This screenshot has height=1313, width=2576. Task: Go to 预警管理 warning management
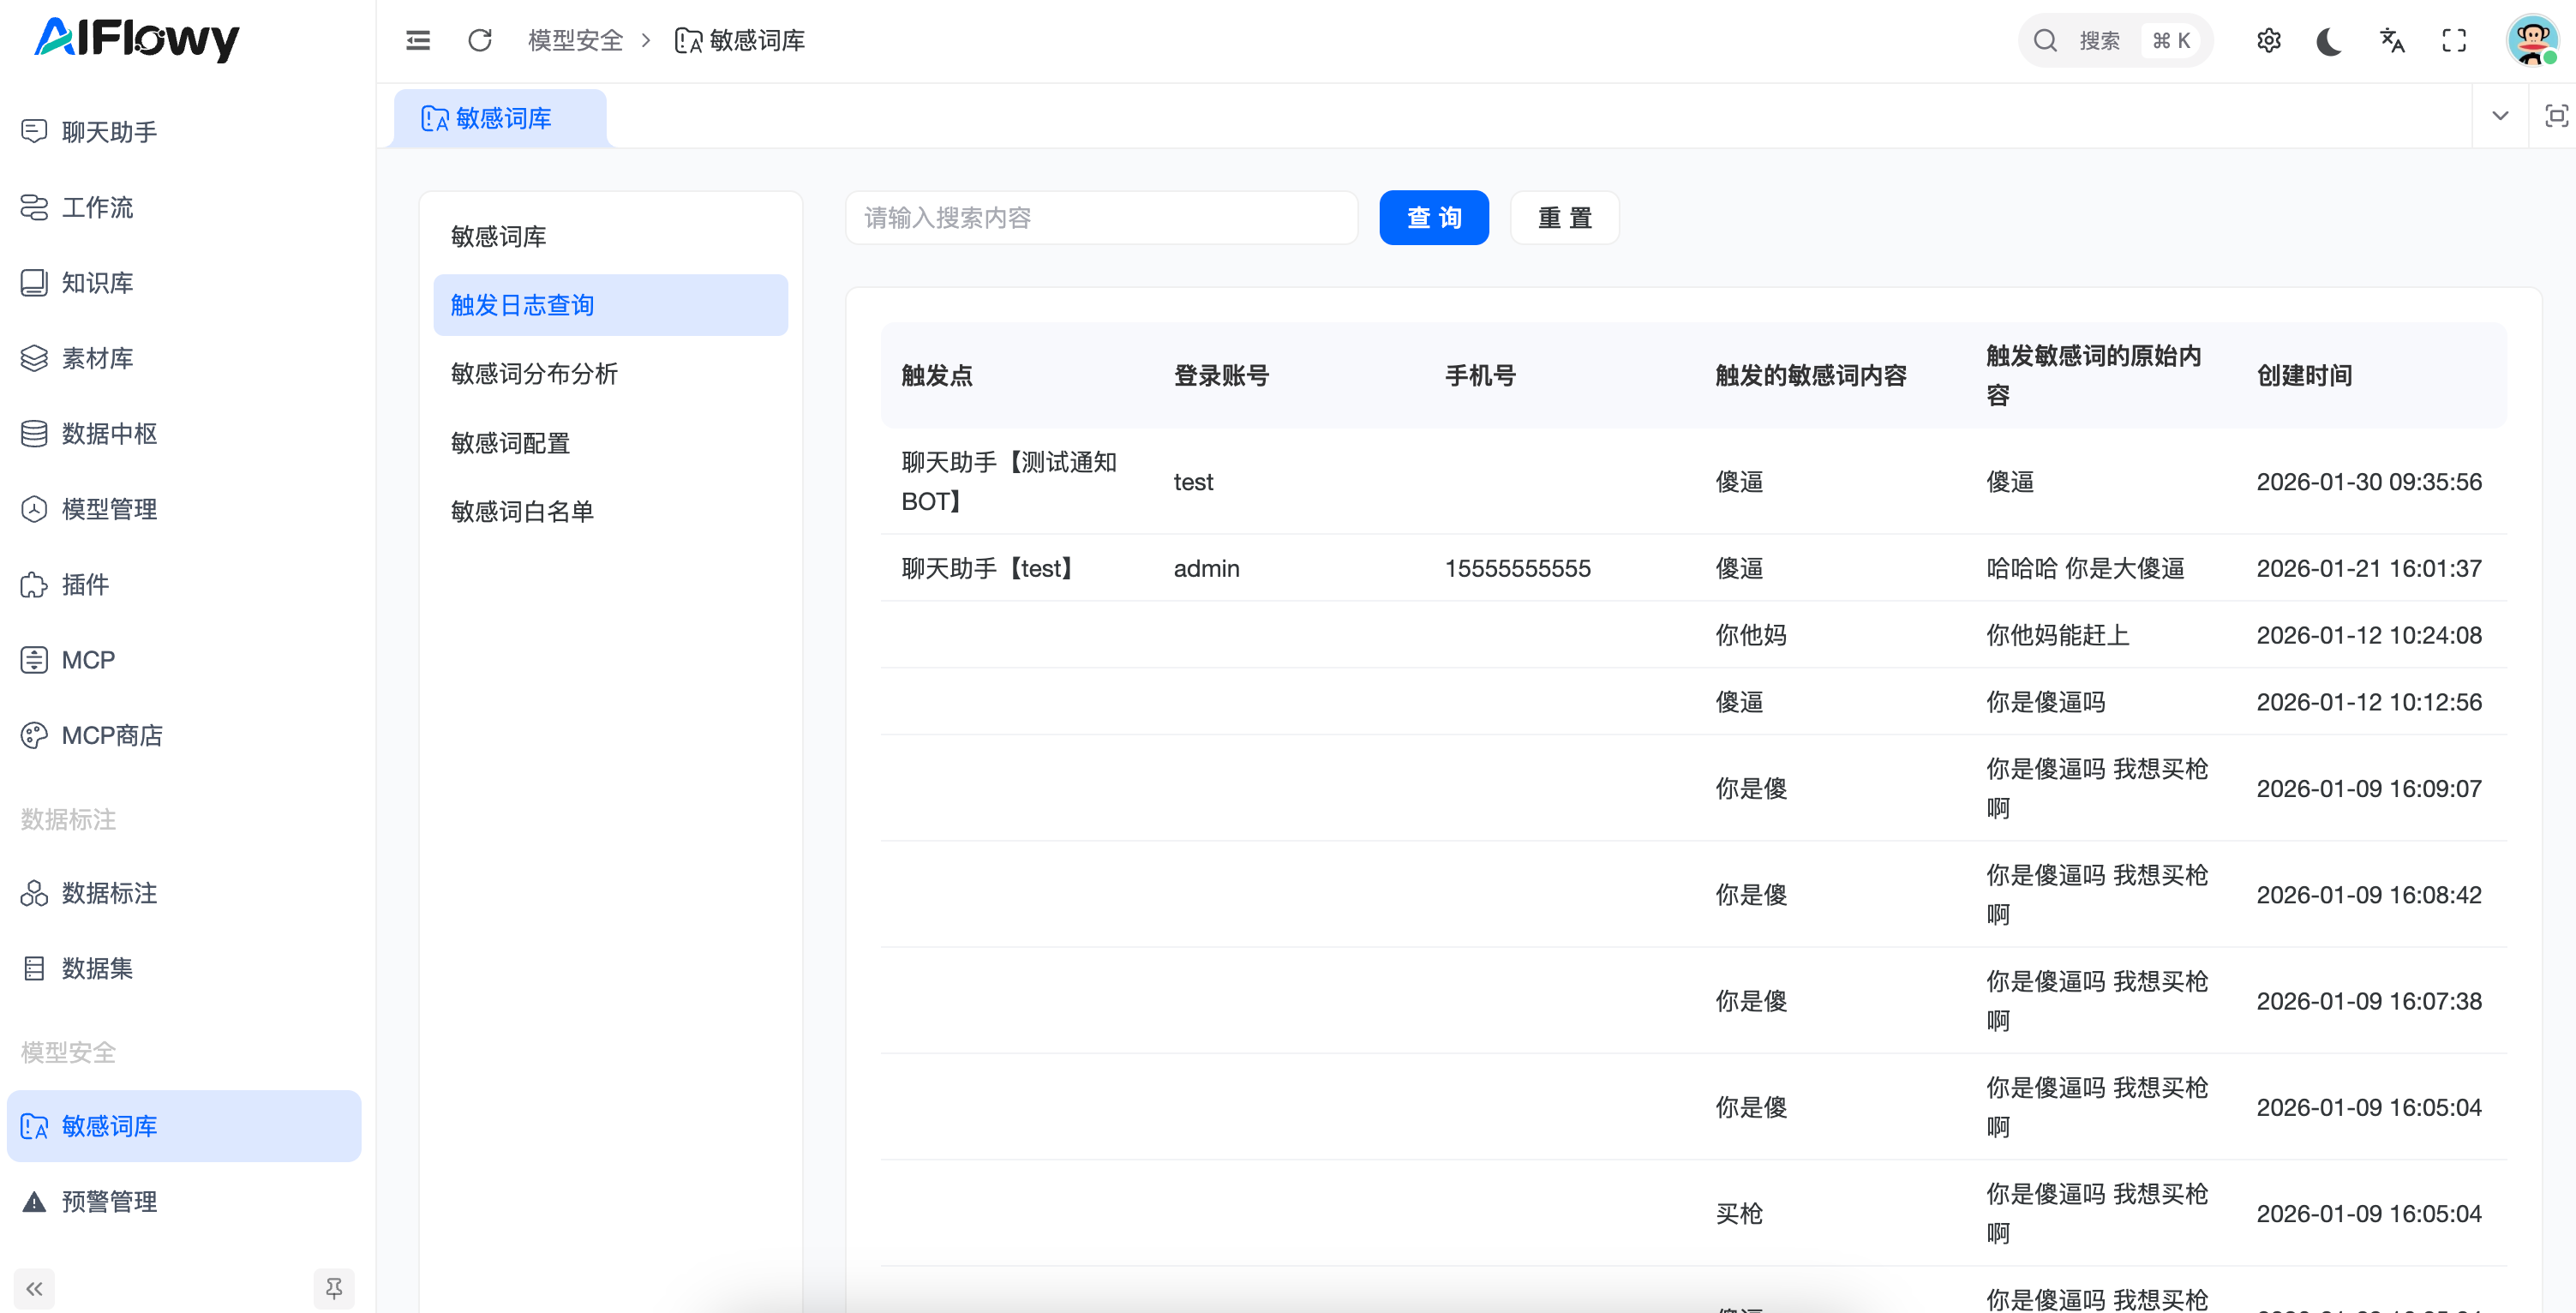click(x=109, y=1201)
